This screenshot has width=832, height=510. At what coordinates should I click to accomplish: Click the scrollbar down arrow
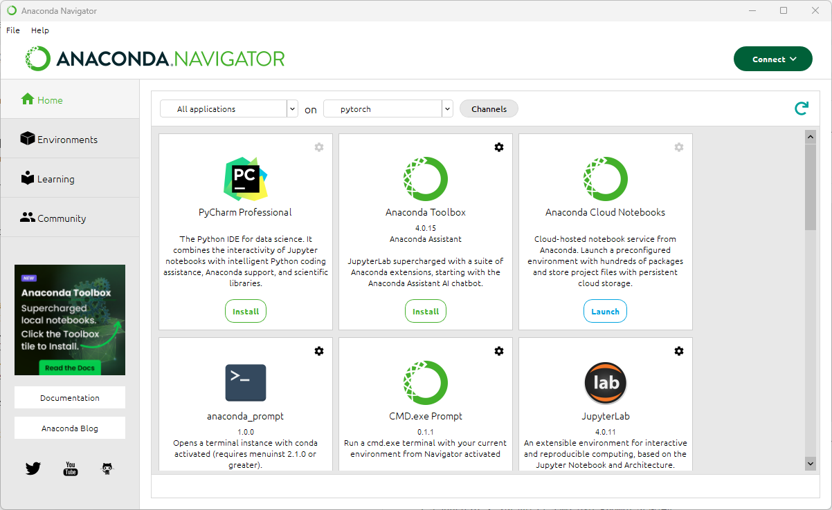tap(811, 464)
